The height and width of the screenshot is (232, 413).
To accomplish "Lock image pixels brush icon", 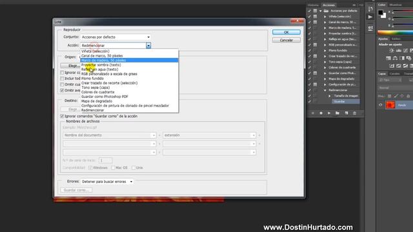I will point(396,96).
